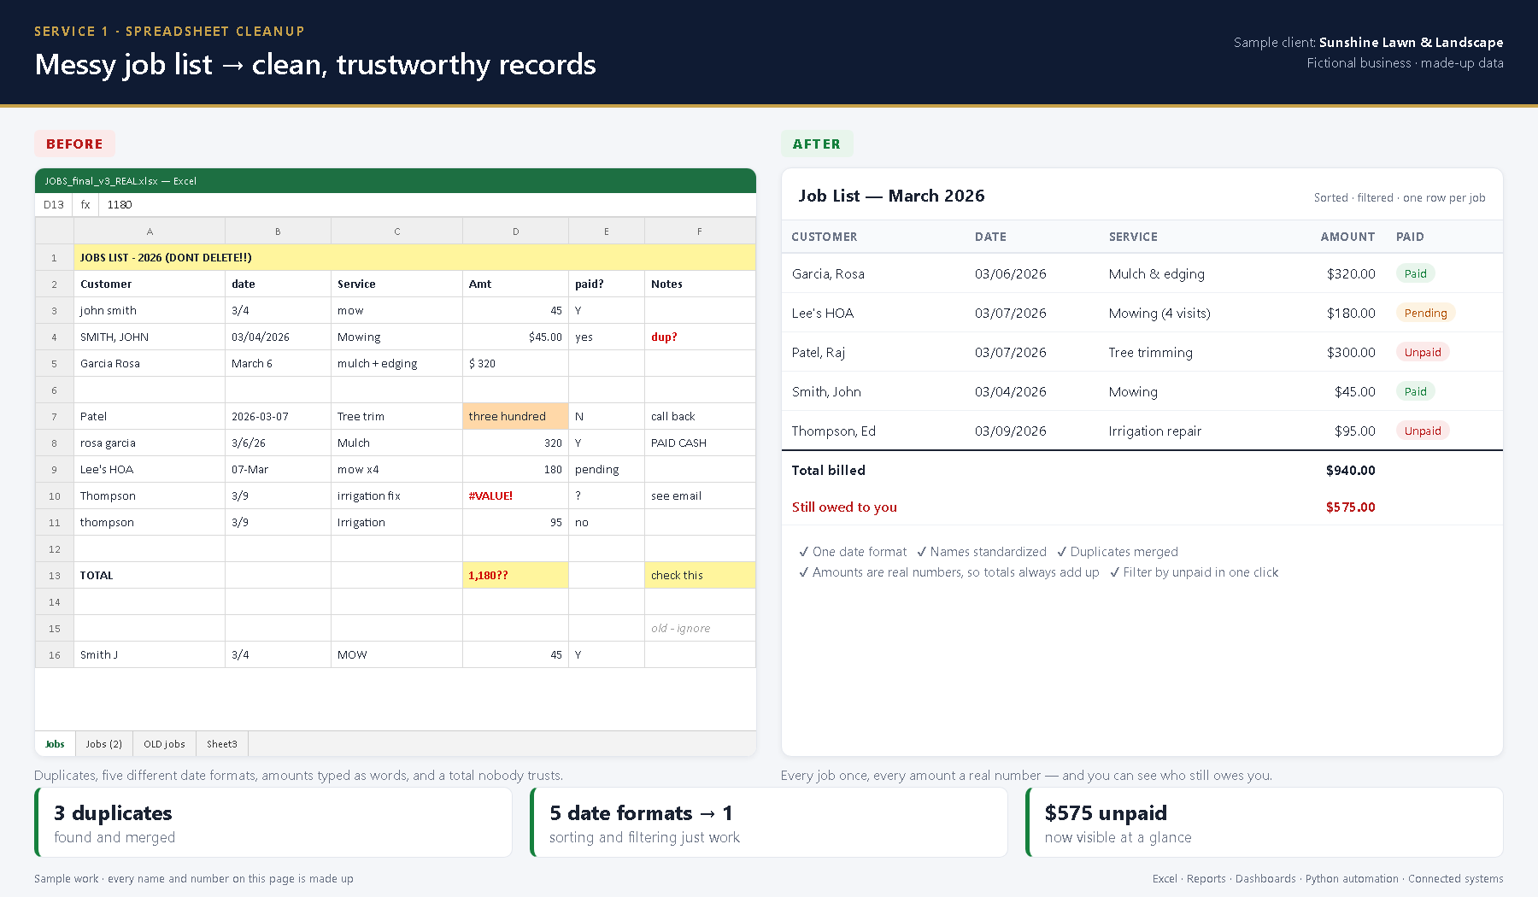The image size is (1538, 897).
Task: Click the 'JOBS LIST - 2026 (DONT DELETE!!)' title cell
Action: click(414, 258)
